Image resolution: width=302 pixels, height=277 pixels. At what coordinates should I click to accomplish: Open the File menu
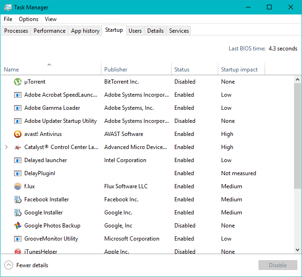[8, 19]
